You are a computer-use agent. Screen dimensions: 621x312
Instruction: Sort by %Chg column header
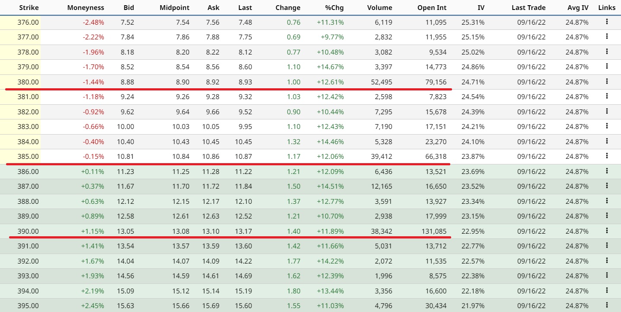(x=334, y=7)
